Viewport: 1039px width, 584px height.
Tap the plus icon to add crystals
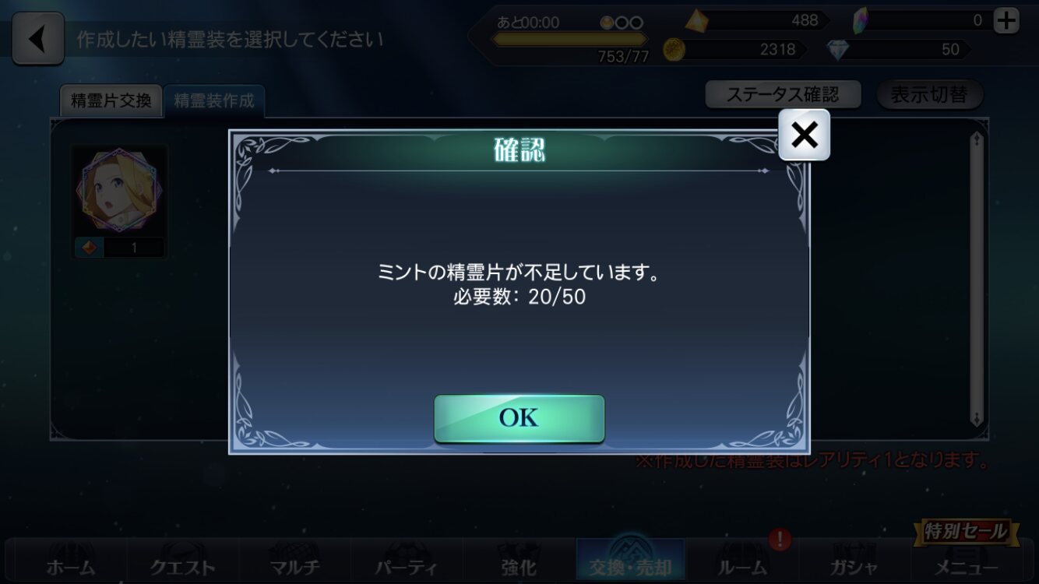tap(1006, 21)
